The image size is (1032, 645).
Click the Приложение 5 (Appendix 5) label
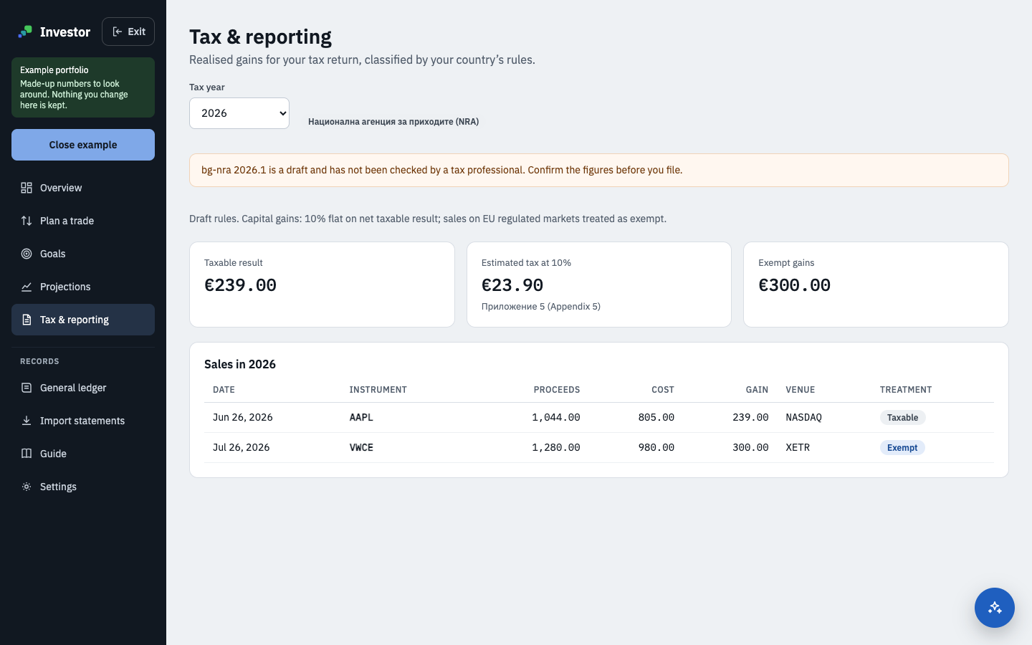541,307
